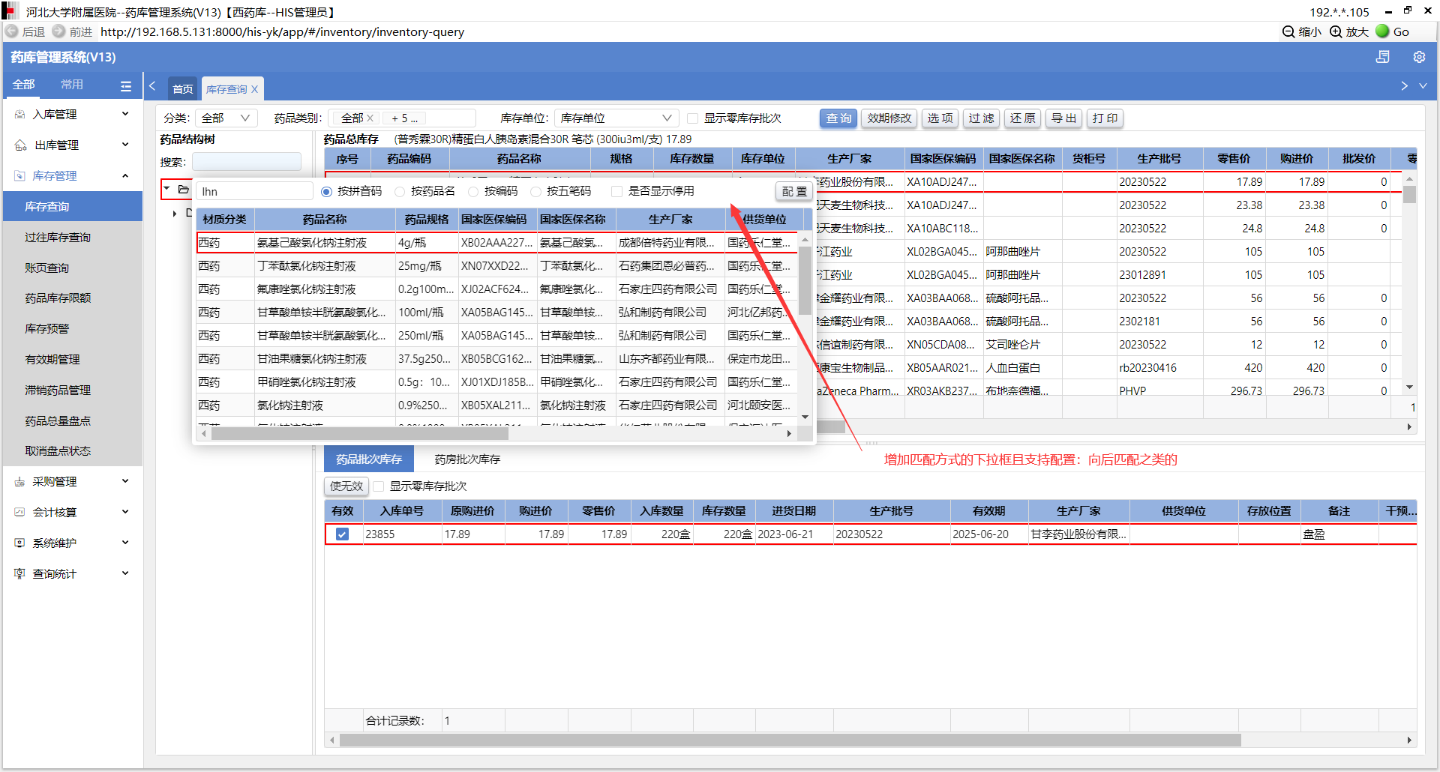
Task: Click the zoom-out magnifier icon (缩小)
Action: pyautogui.click(x=1288, y=31)
